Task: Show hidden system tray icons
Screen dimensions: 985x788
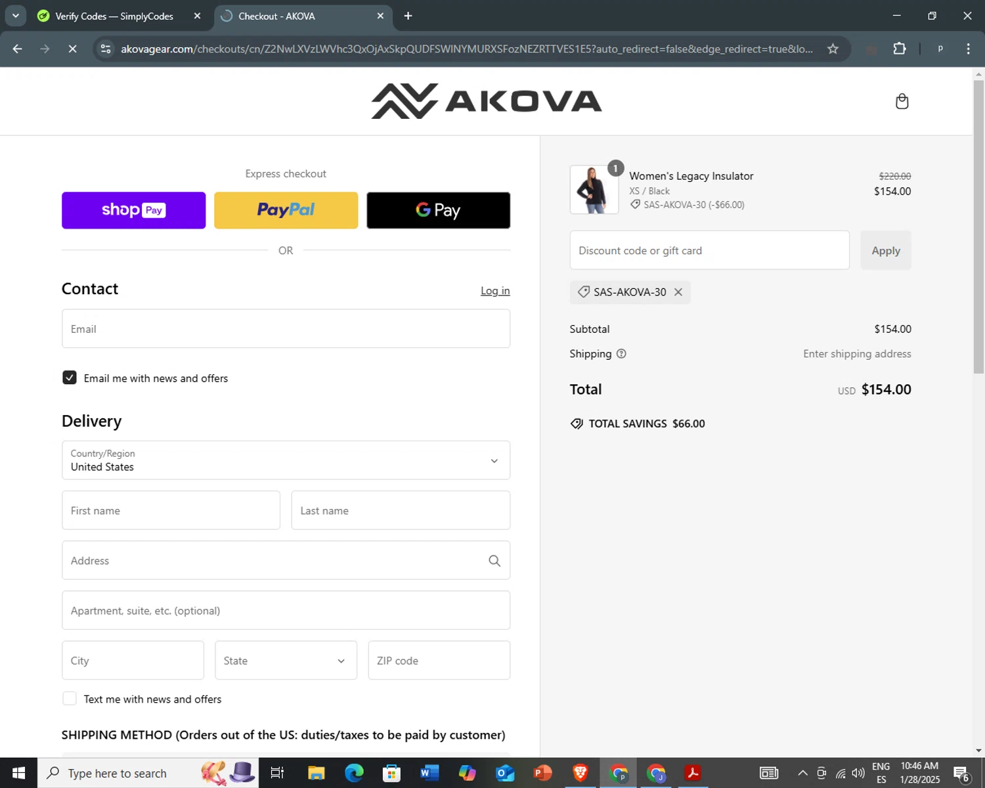Action: (802, 773)
